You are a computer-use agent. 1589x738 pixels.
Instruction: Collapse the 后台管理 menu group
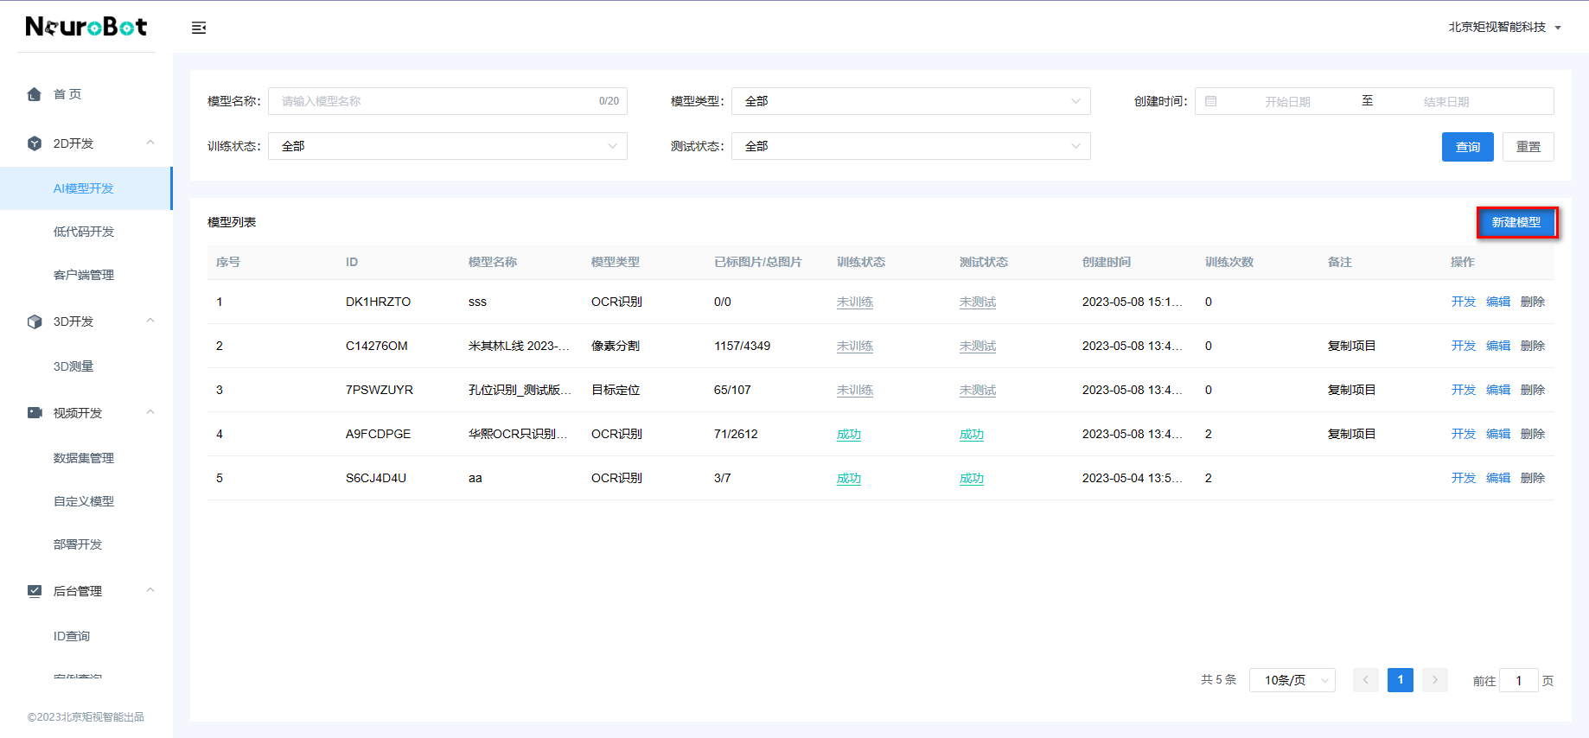tap(150, 590)
